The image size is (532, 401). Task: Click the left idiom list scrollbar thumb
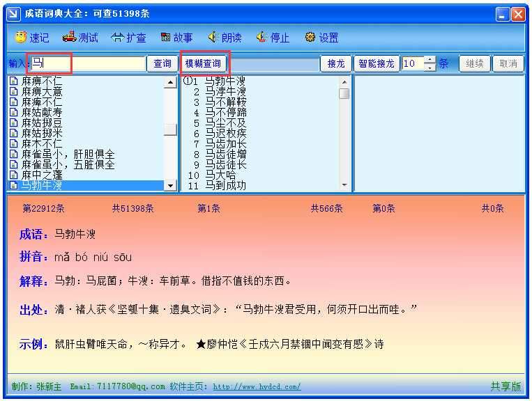[170, 129]
